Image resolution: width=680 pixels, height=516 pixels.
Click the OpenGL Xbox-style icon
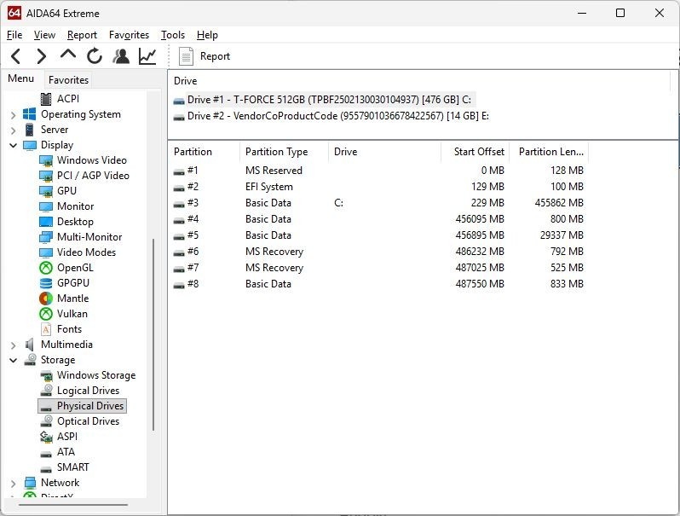46,268
